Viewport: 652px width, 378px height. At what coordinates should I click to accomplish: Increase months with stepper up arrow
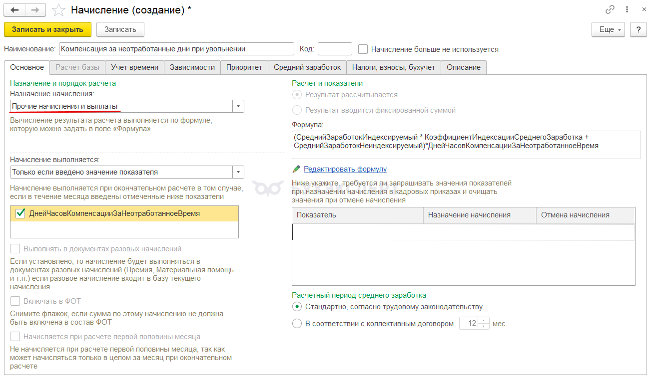click(484, 320)
